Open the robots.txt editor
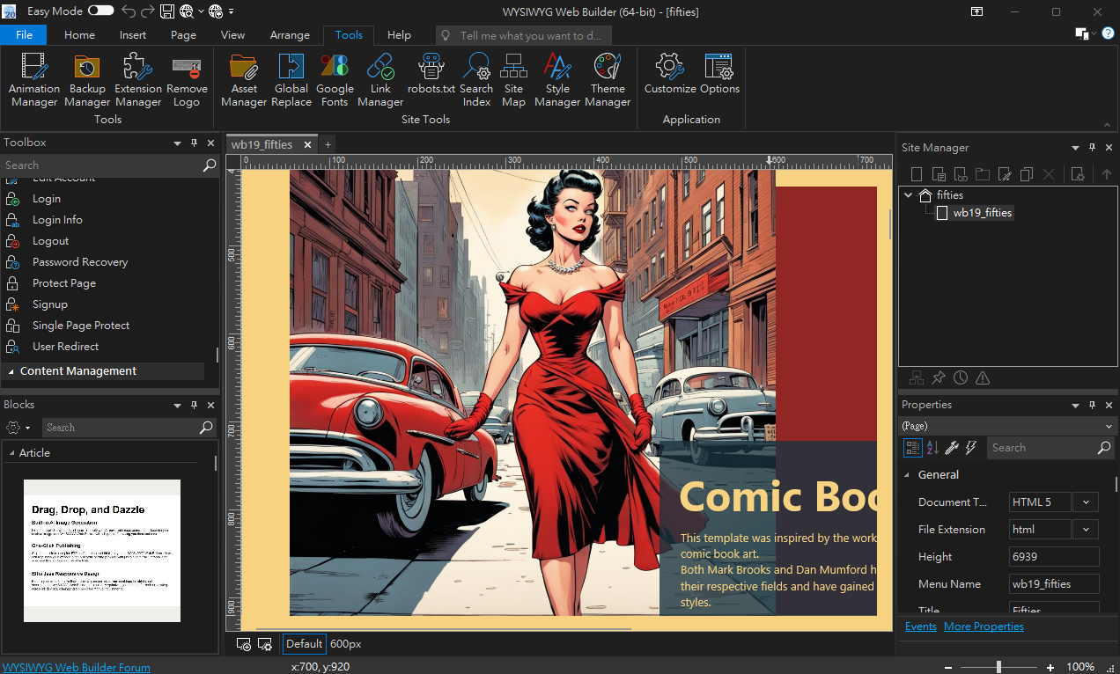Screen dimensions: 1120x674 point(431,74)
